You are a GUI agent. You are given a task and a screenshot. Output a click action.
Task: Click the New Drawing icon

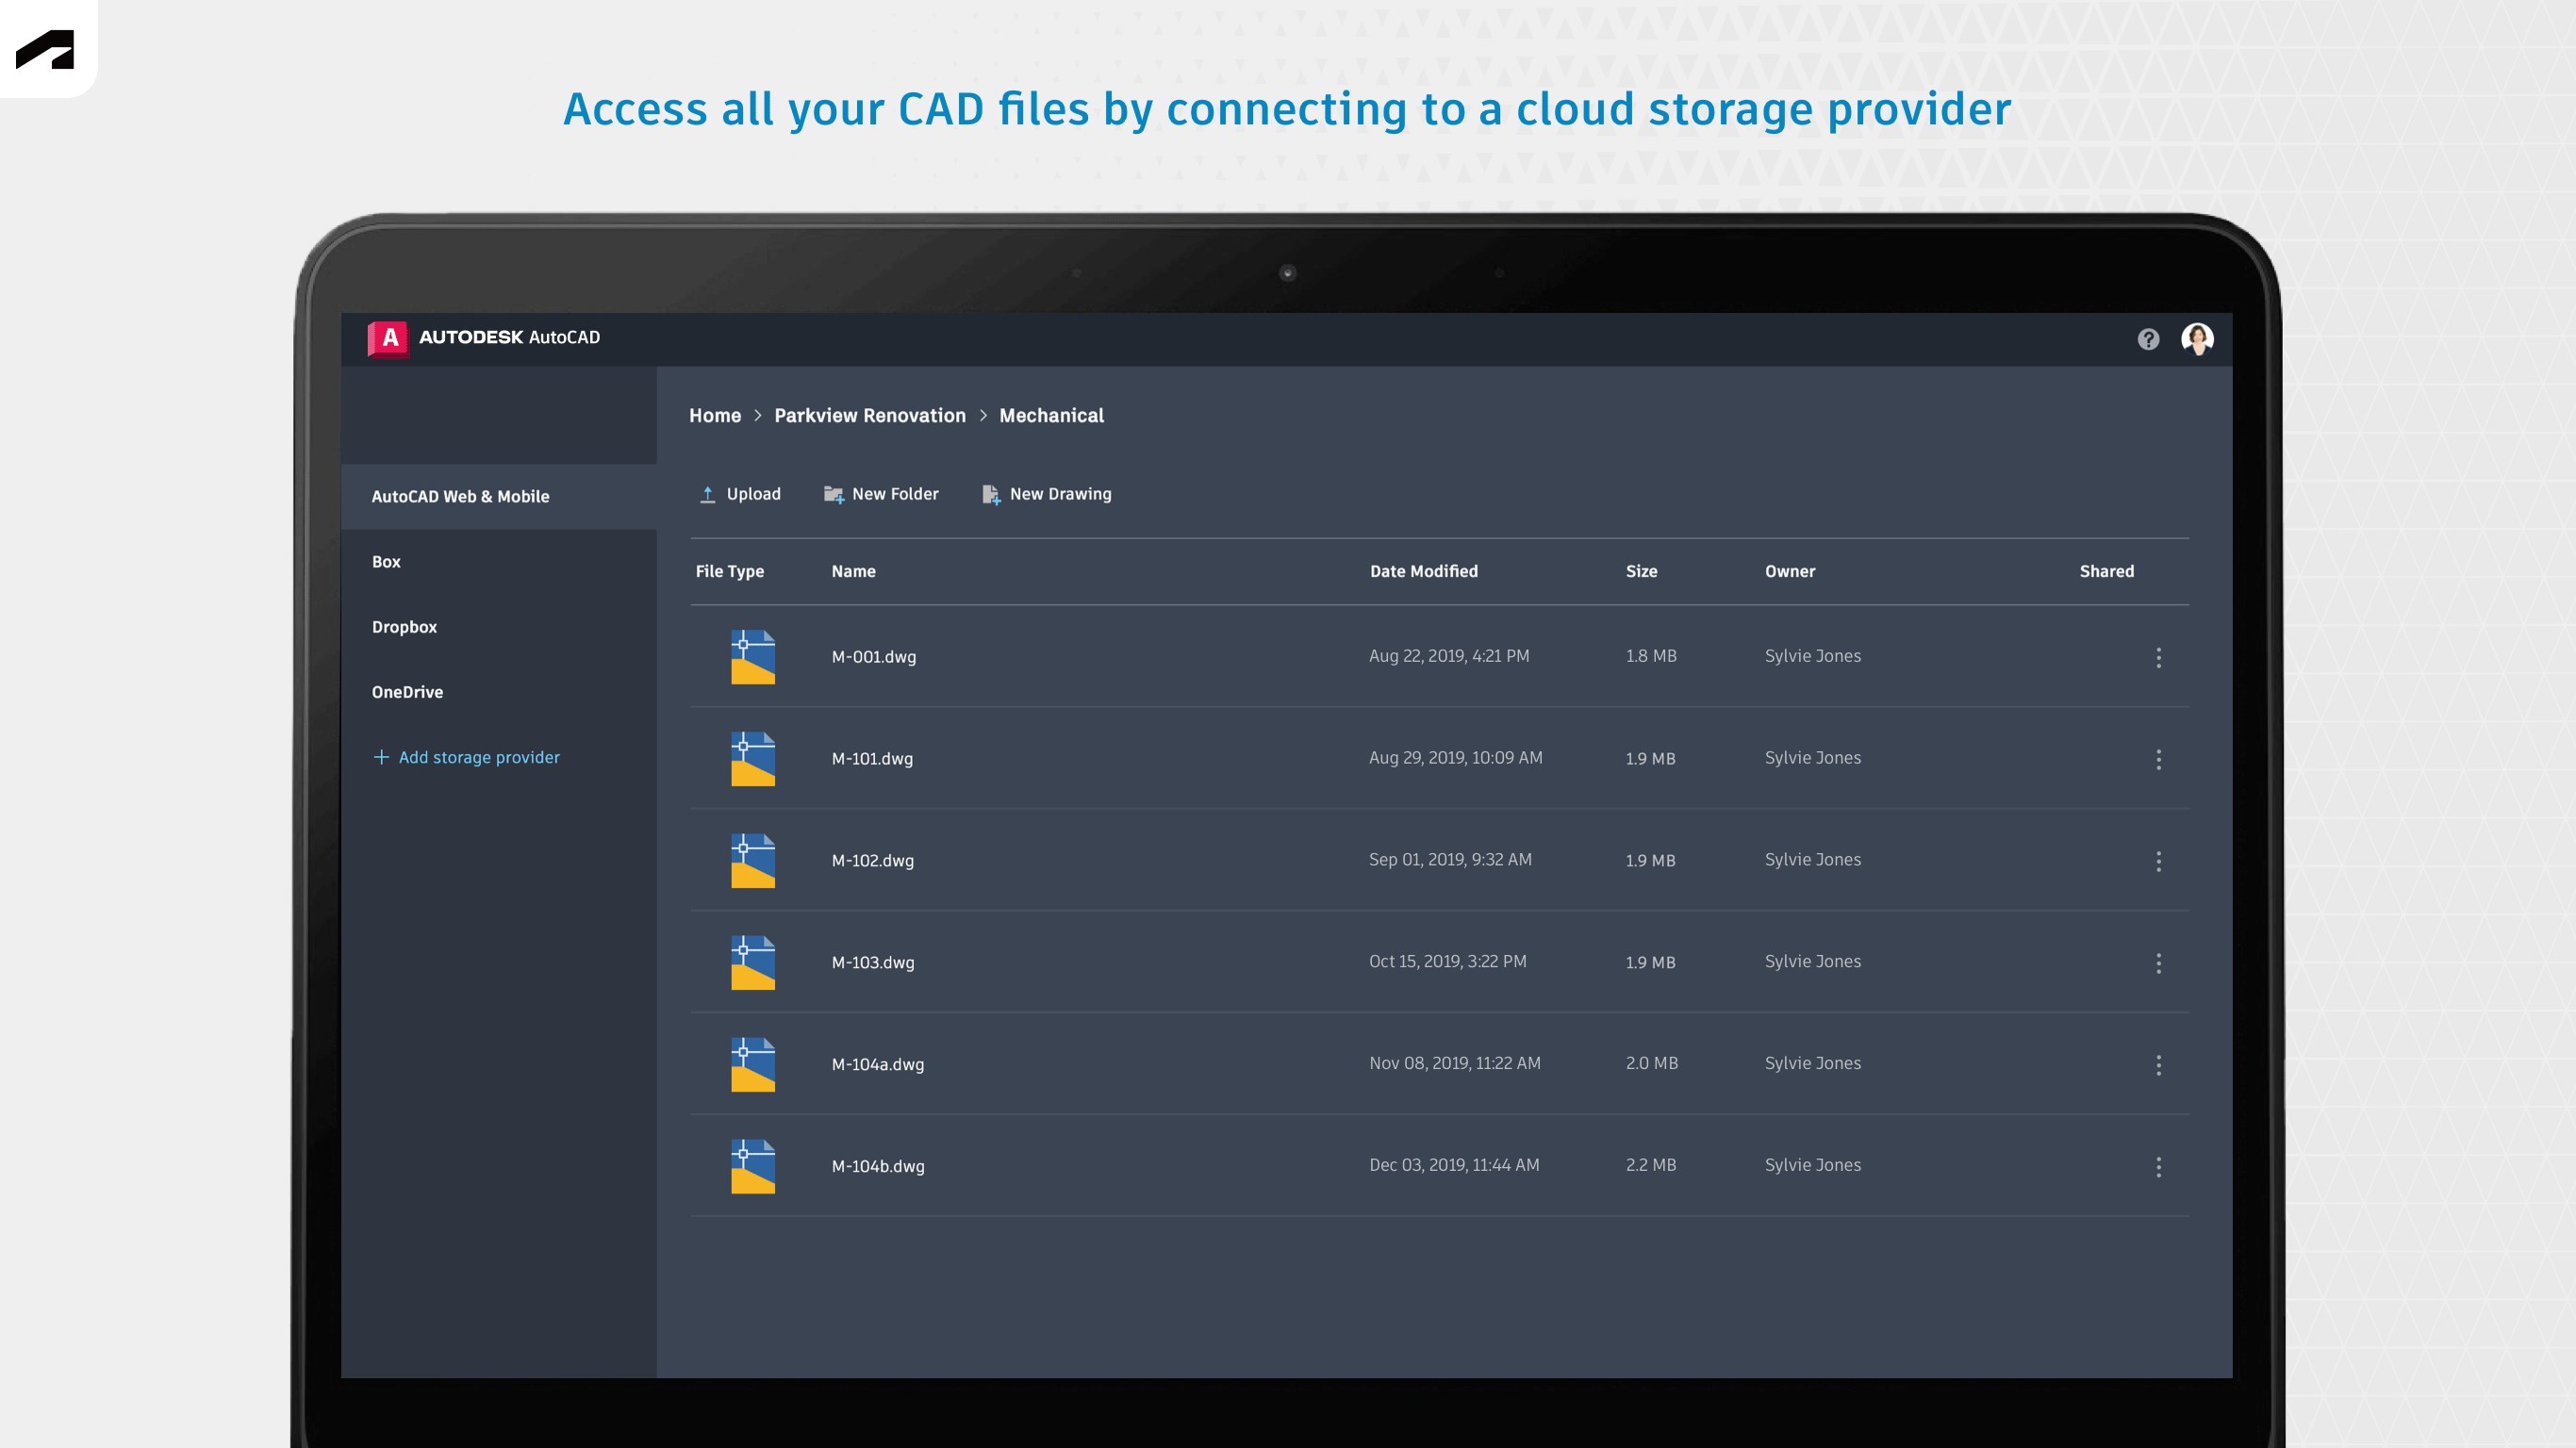990,494
